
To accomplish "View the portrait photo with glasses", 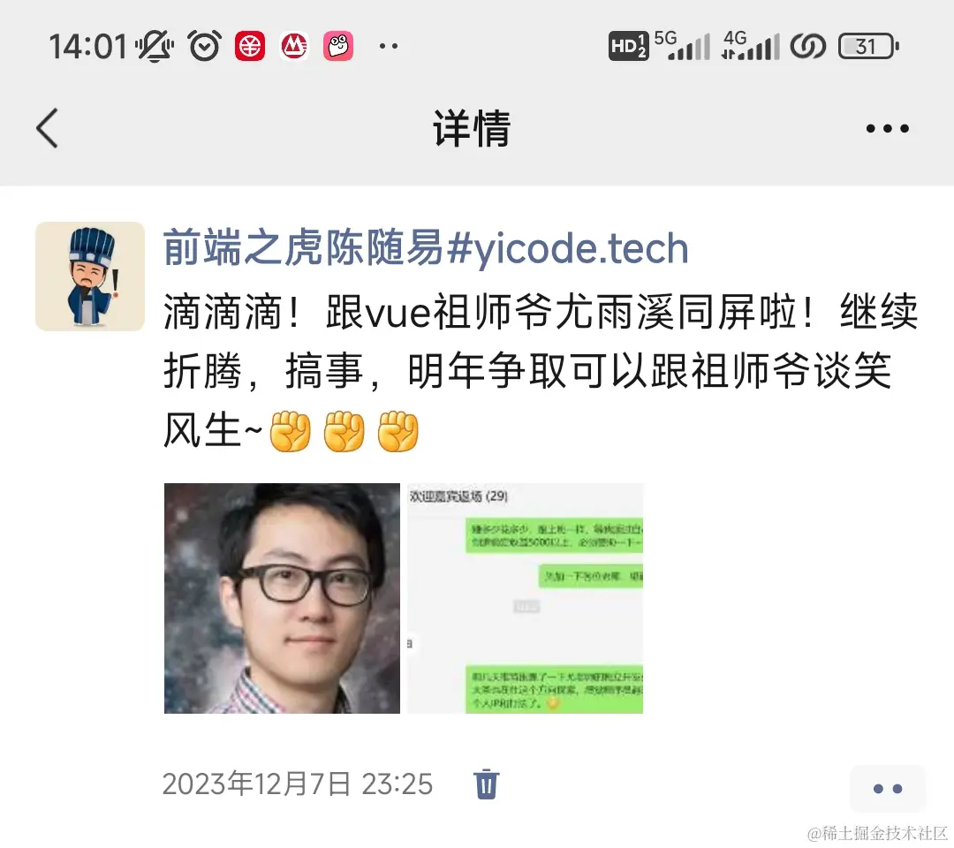I will (282, 598).
